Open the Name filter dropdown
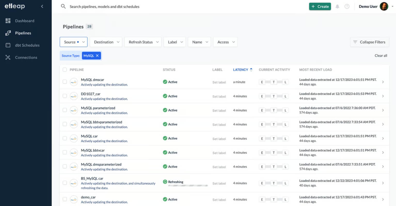The image size is (396, 206). (199, 42)
